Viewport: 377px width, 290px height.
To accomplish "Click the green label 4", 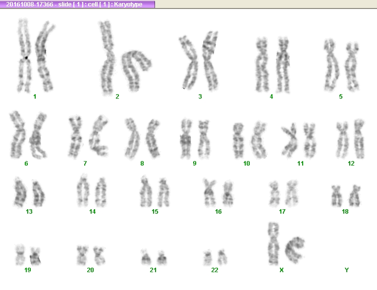I will pyautogui.click(x=271, y=97).
